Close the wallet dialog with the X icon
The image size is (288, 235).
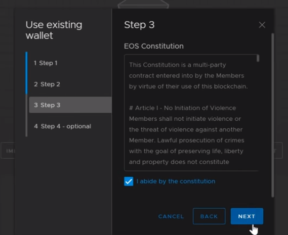point(262,25)
